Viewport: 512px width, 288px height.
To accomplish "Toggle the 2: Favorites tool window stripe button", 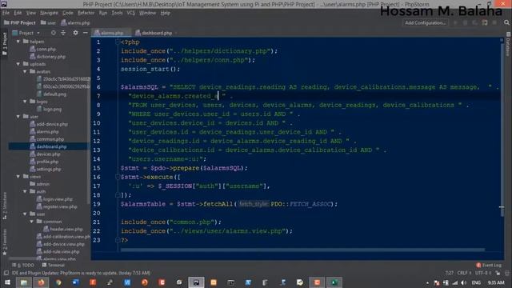I will (x=5, y=242).
